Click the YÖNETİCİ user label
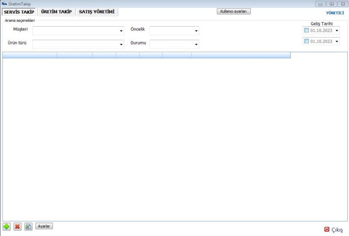Image resolution: width=349 pixels, height=236 pixels. click(335, 13)
